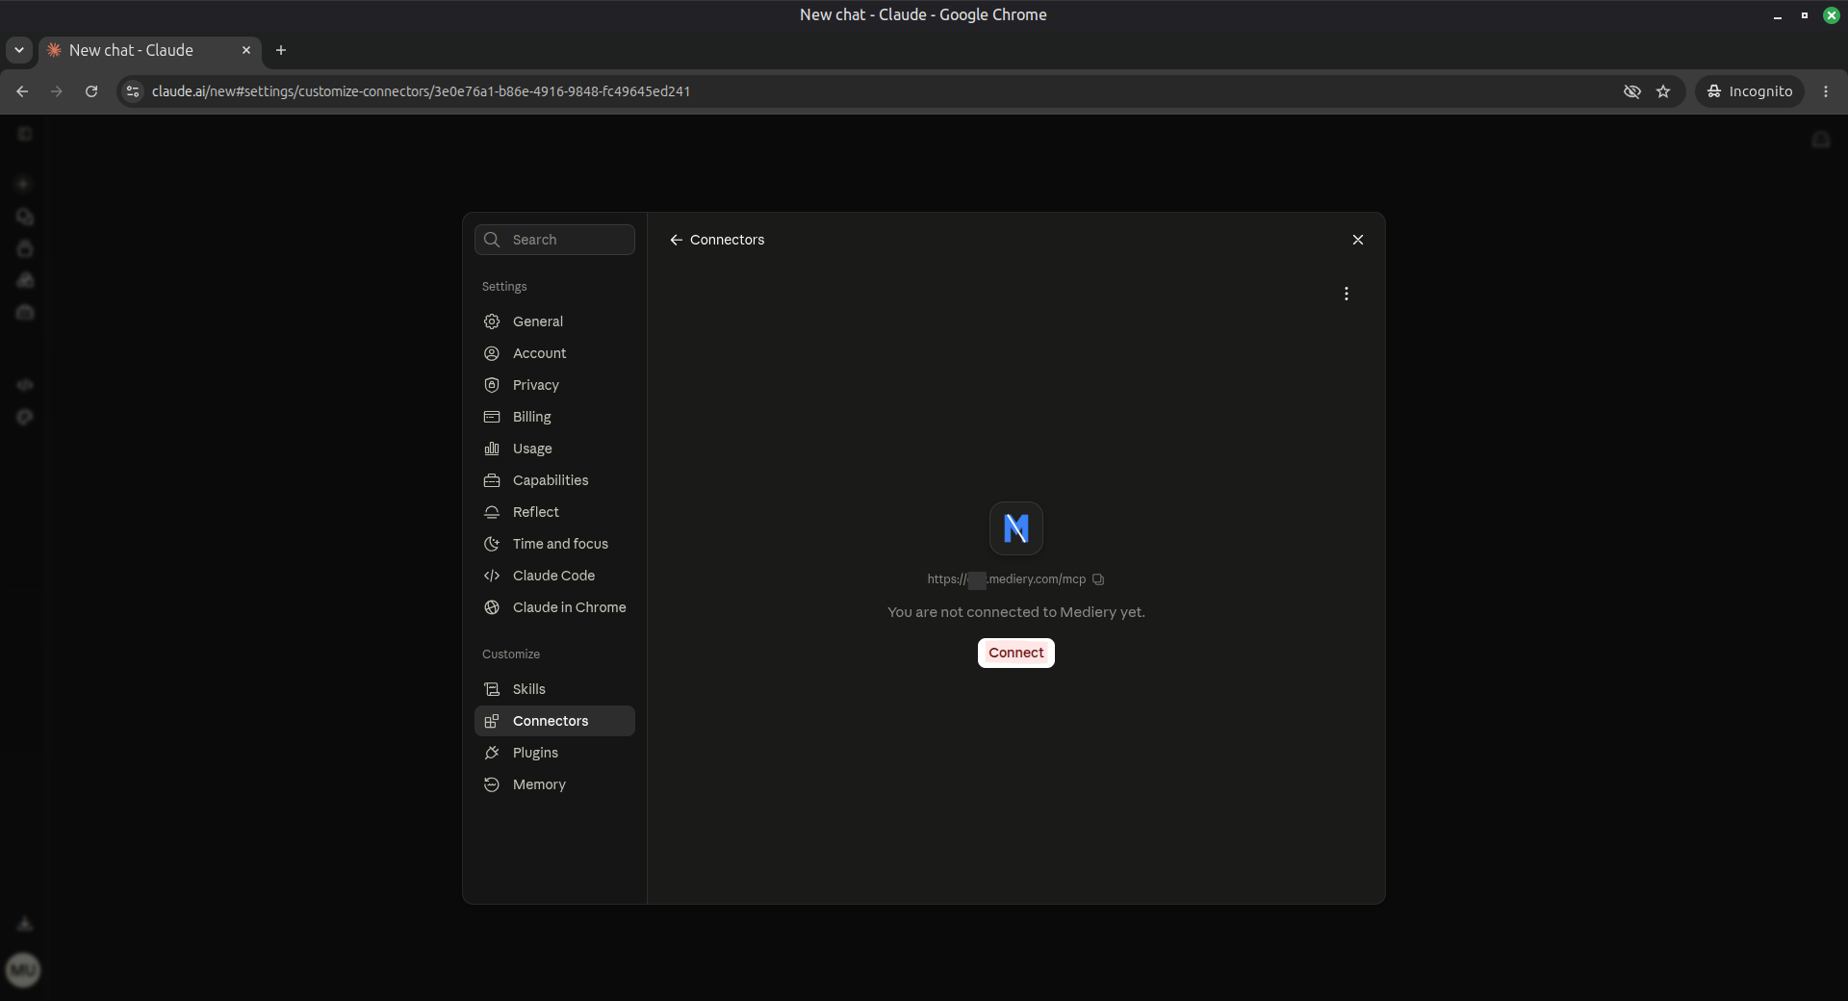Click the Billing card icon
The width and height of the screenshot is (1848, 1001).
(492, 417)
